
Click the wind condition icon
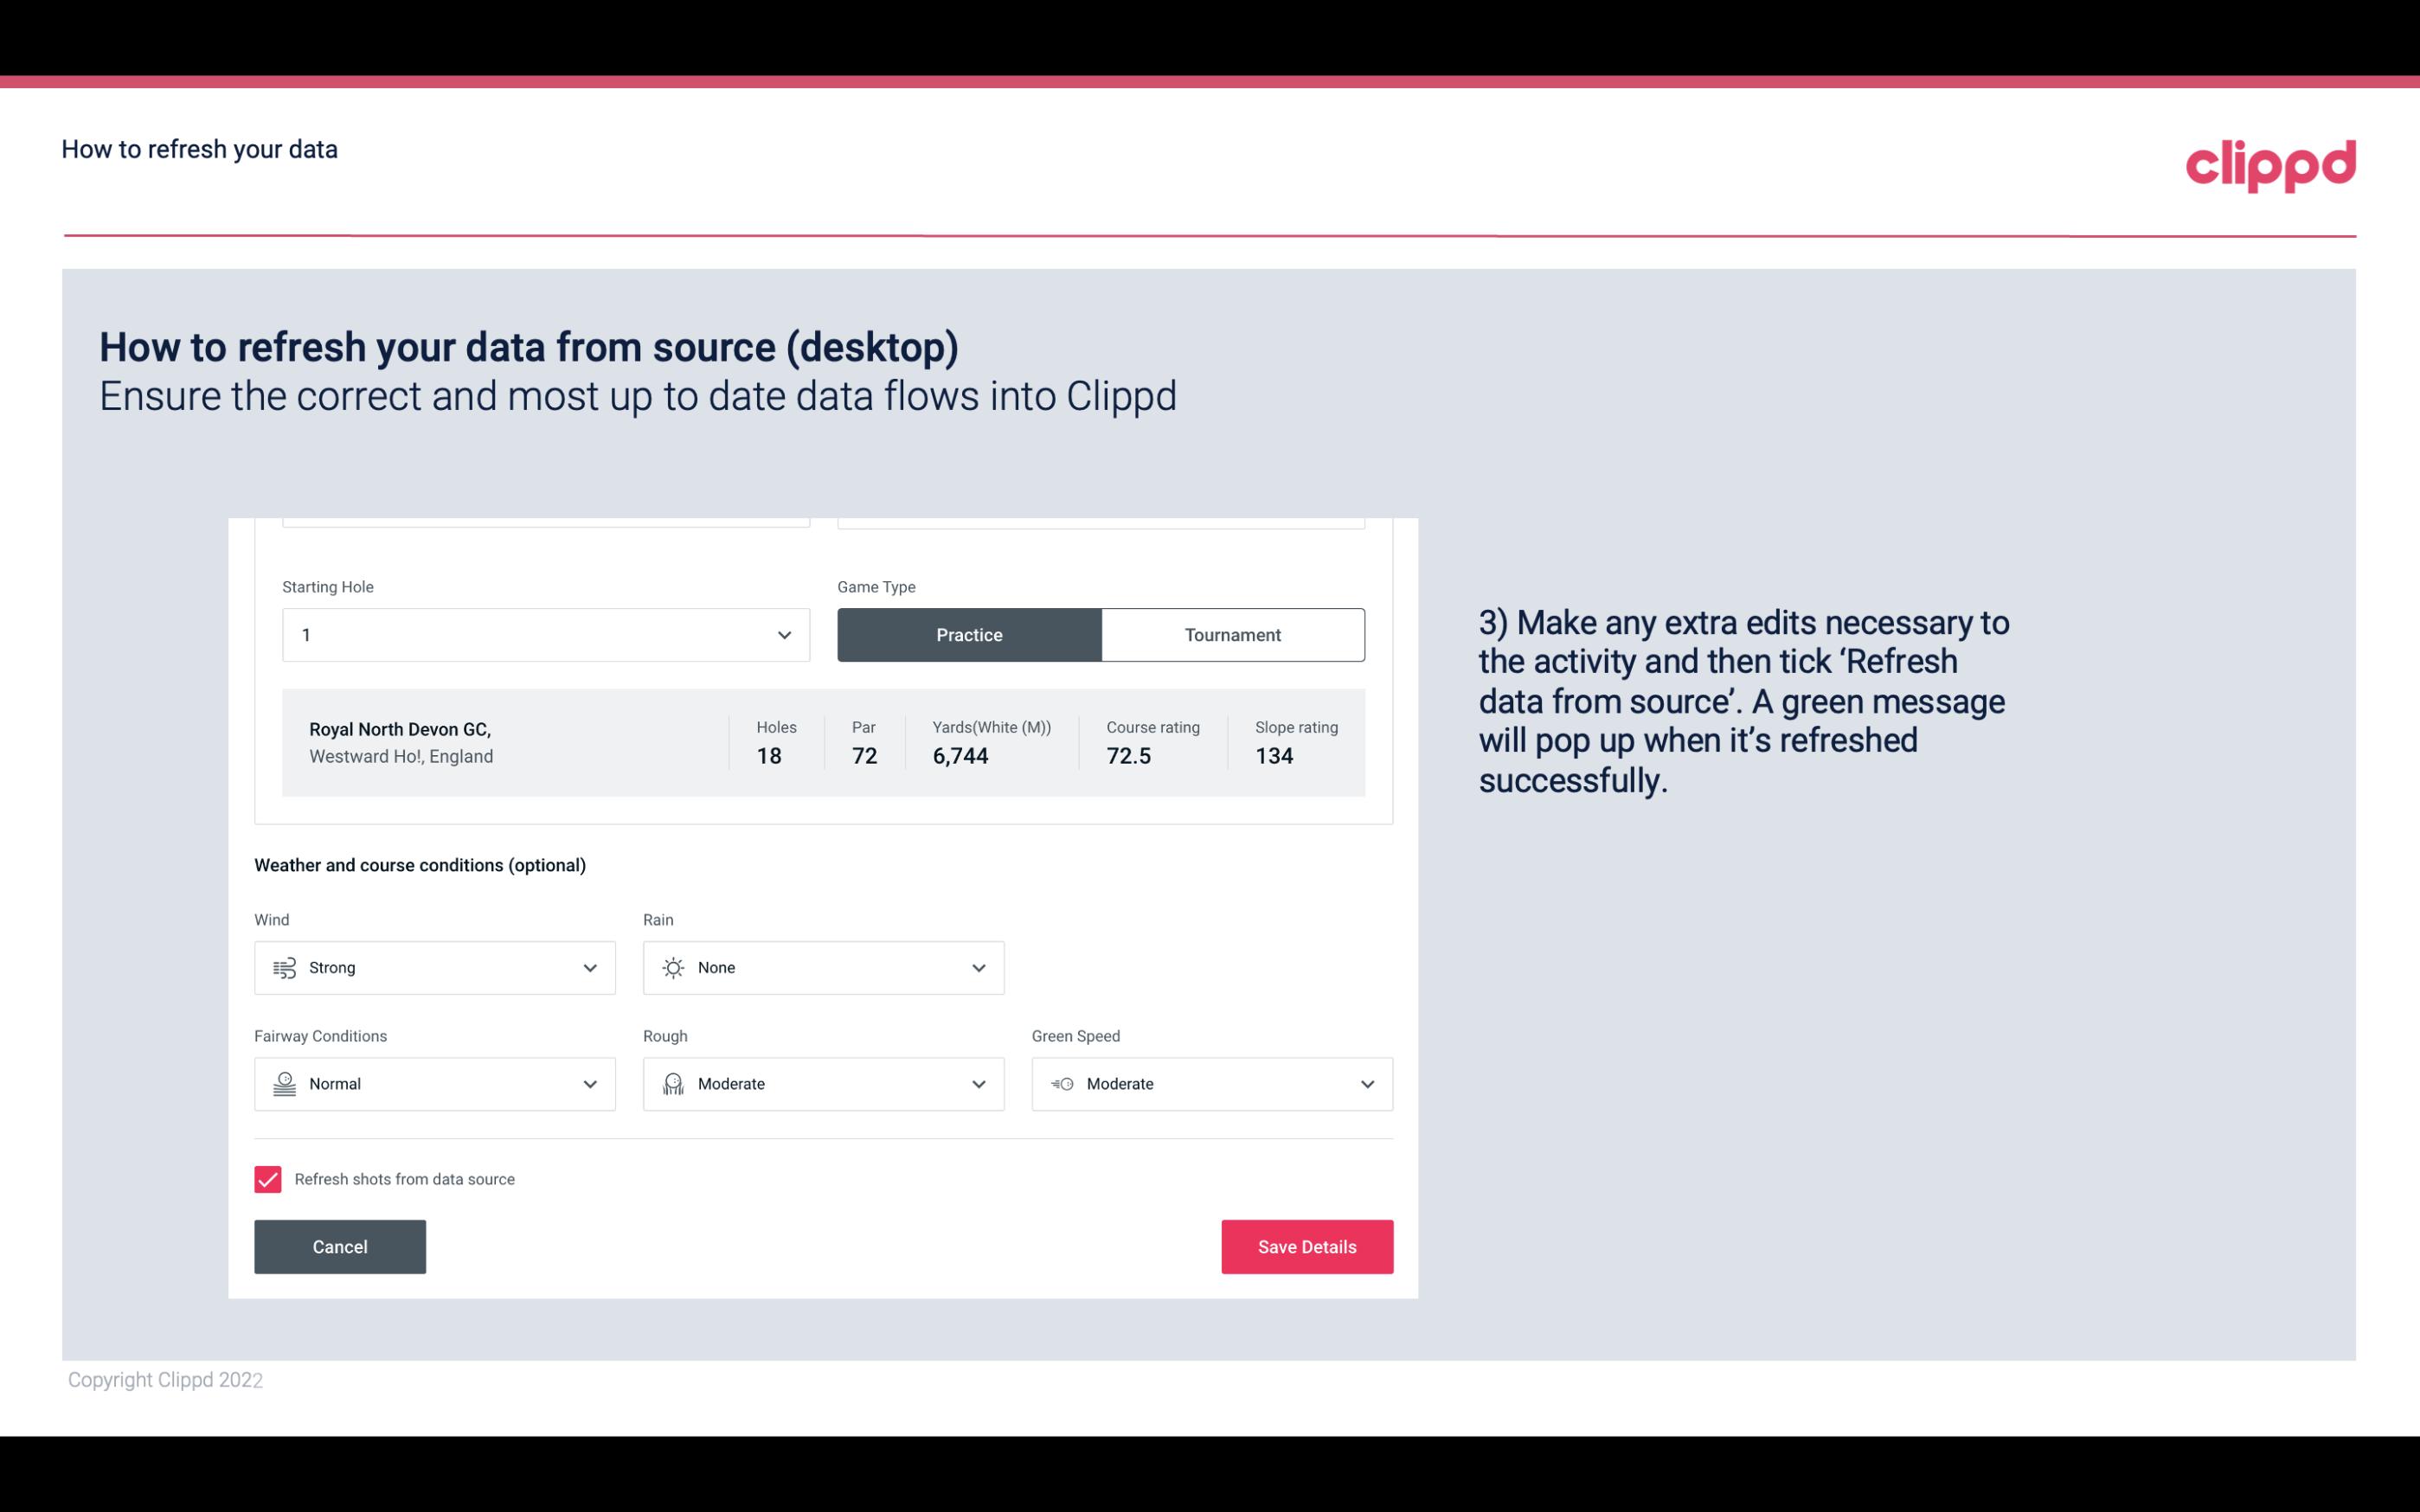[284, 967]
